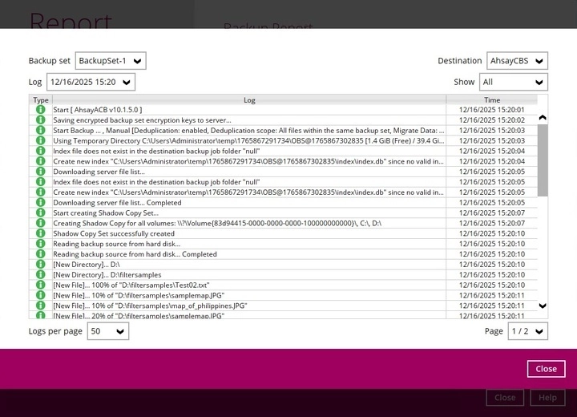Viewport: 577px width, 417px height.
Task: Open the Log date selector dropdown
Action: click(91, 82)
